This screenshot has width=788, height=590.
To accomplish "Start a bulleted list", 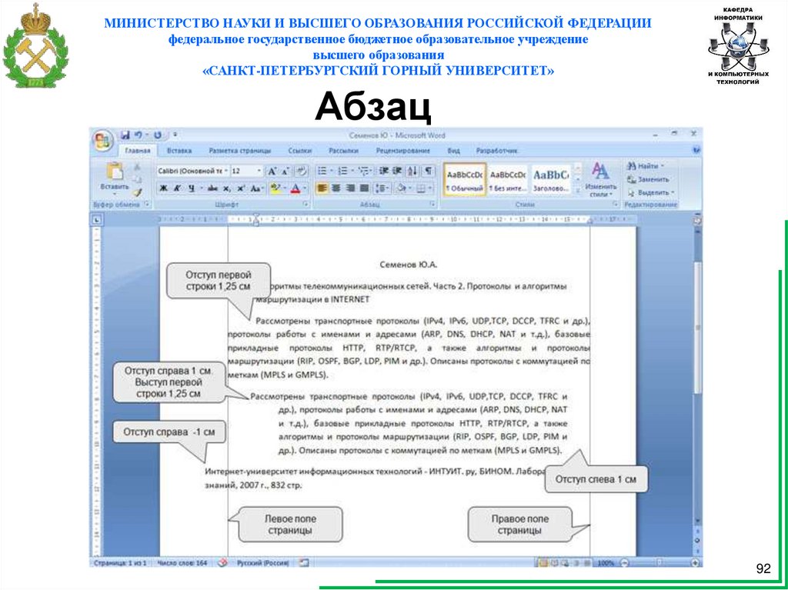I will coord(323,171).
